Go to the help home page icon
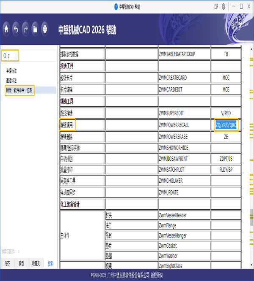The height and width of the screenshot is (281, 254). 6,29
